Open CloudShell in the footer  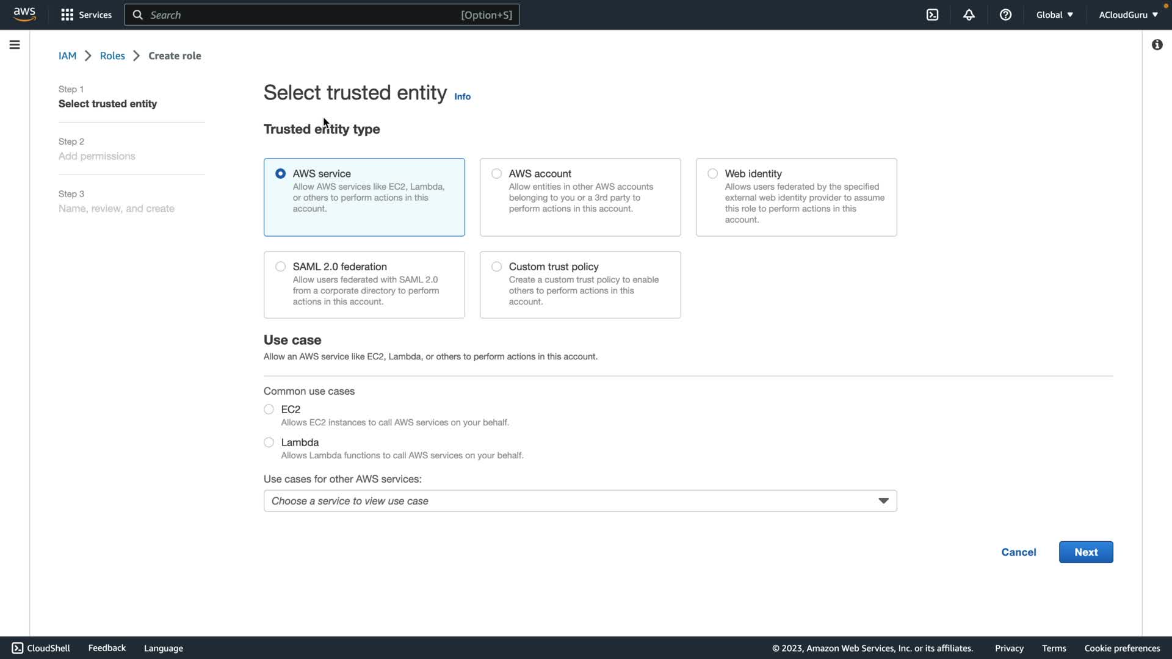[x=41, y=648]
